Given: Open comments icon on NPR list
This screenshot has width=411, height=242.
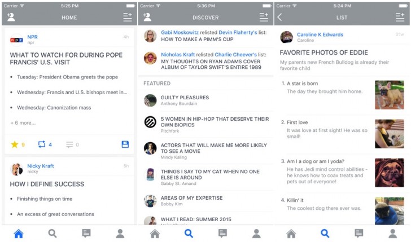Looking at the screenshot, I should click(x=69, y=145).
